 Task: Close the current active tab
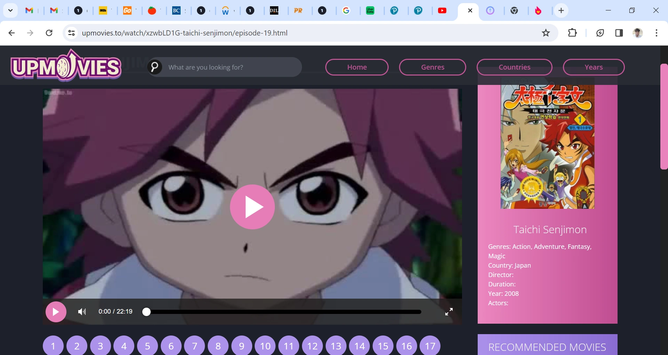coord(470,10)
